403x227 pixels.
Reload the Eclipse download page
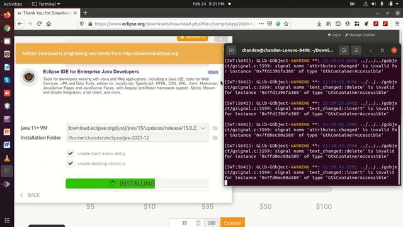39,24
